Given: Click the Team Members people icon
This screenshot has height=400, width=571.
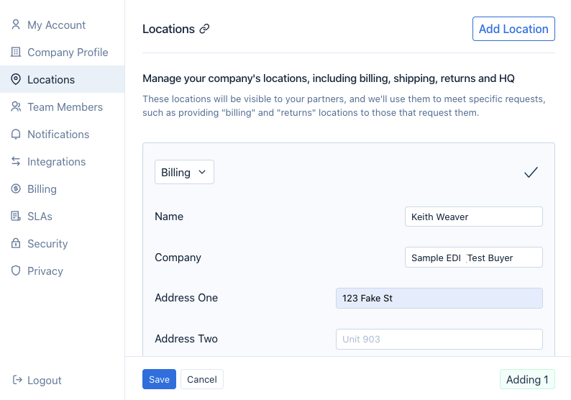Looking at the screenshot, I should point(16,106).
